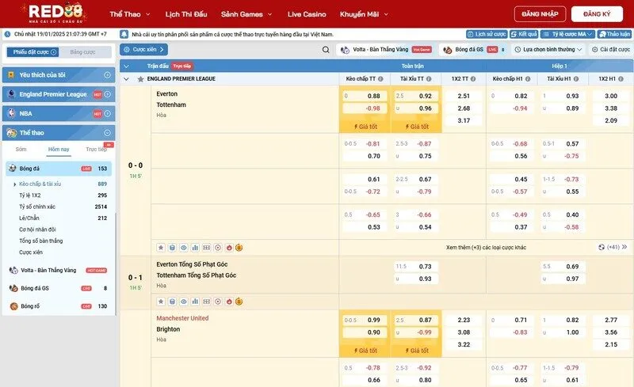This screenshot has width=634, height=387.
Task: Open Live Casino menu item
Action: click(x=307, y=14)
